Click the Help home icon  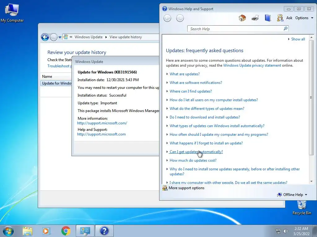pyautogui.click(x=242, y=18)
